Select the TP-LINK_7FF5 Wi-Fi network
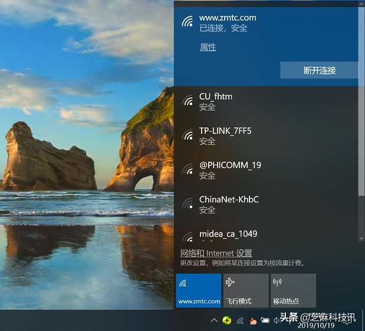Viewport: 365px width, 331px height. 266,137
